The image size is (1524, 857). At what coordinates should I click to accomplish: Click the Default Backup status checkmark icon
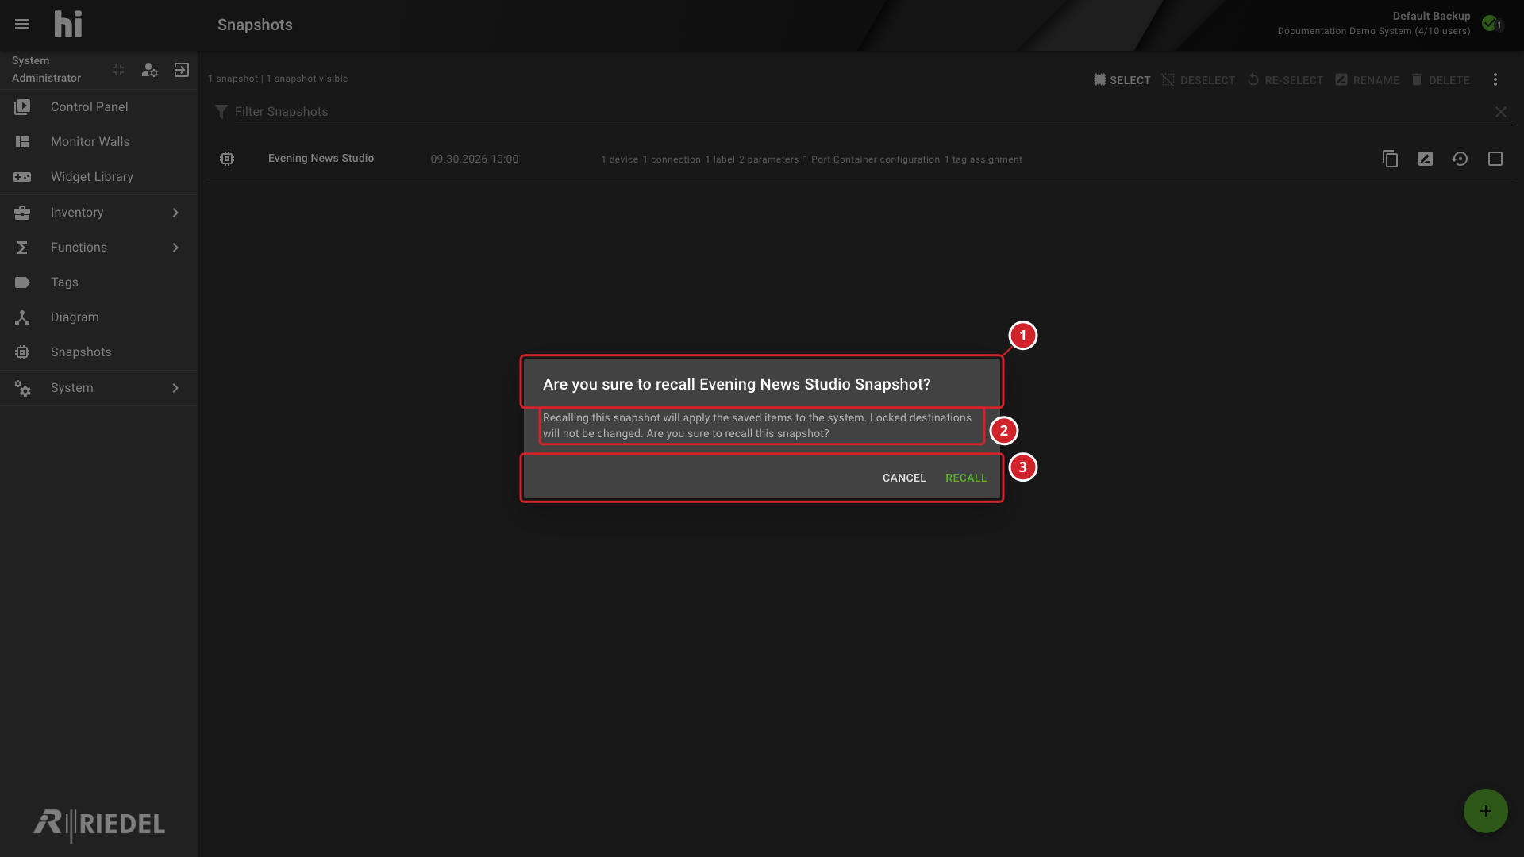[1490, 23]
